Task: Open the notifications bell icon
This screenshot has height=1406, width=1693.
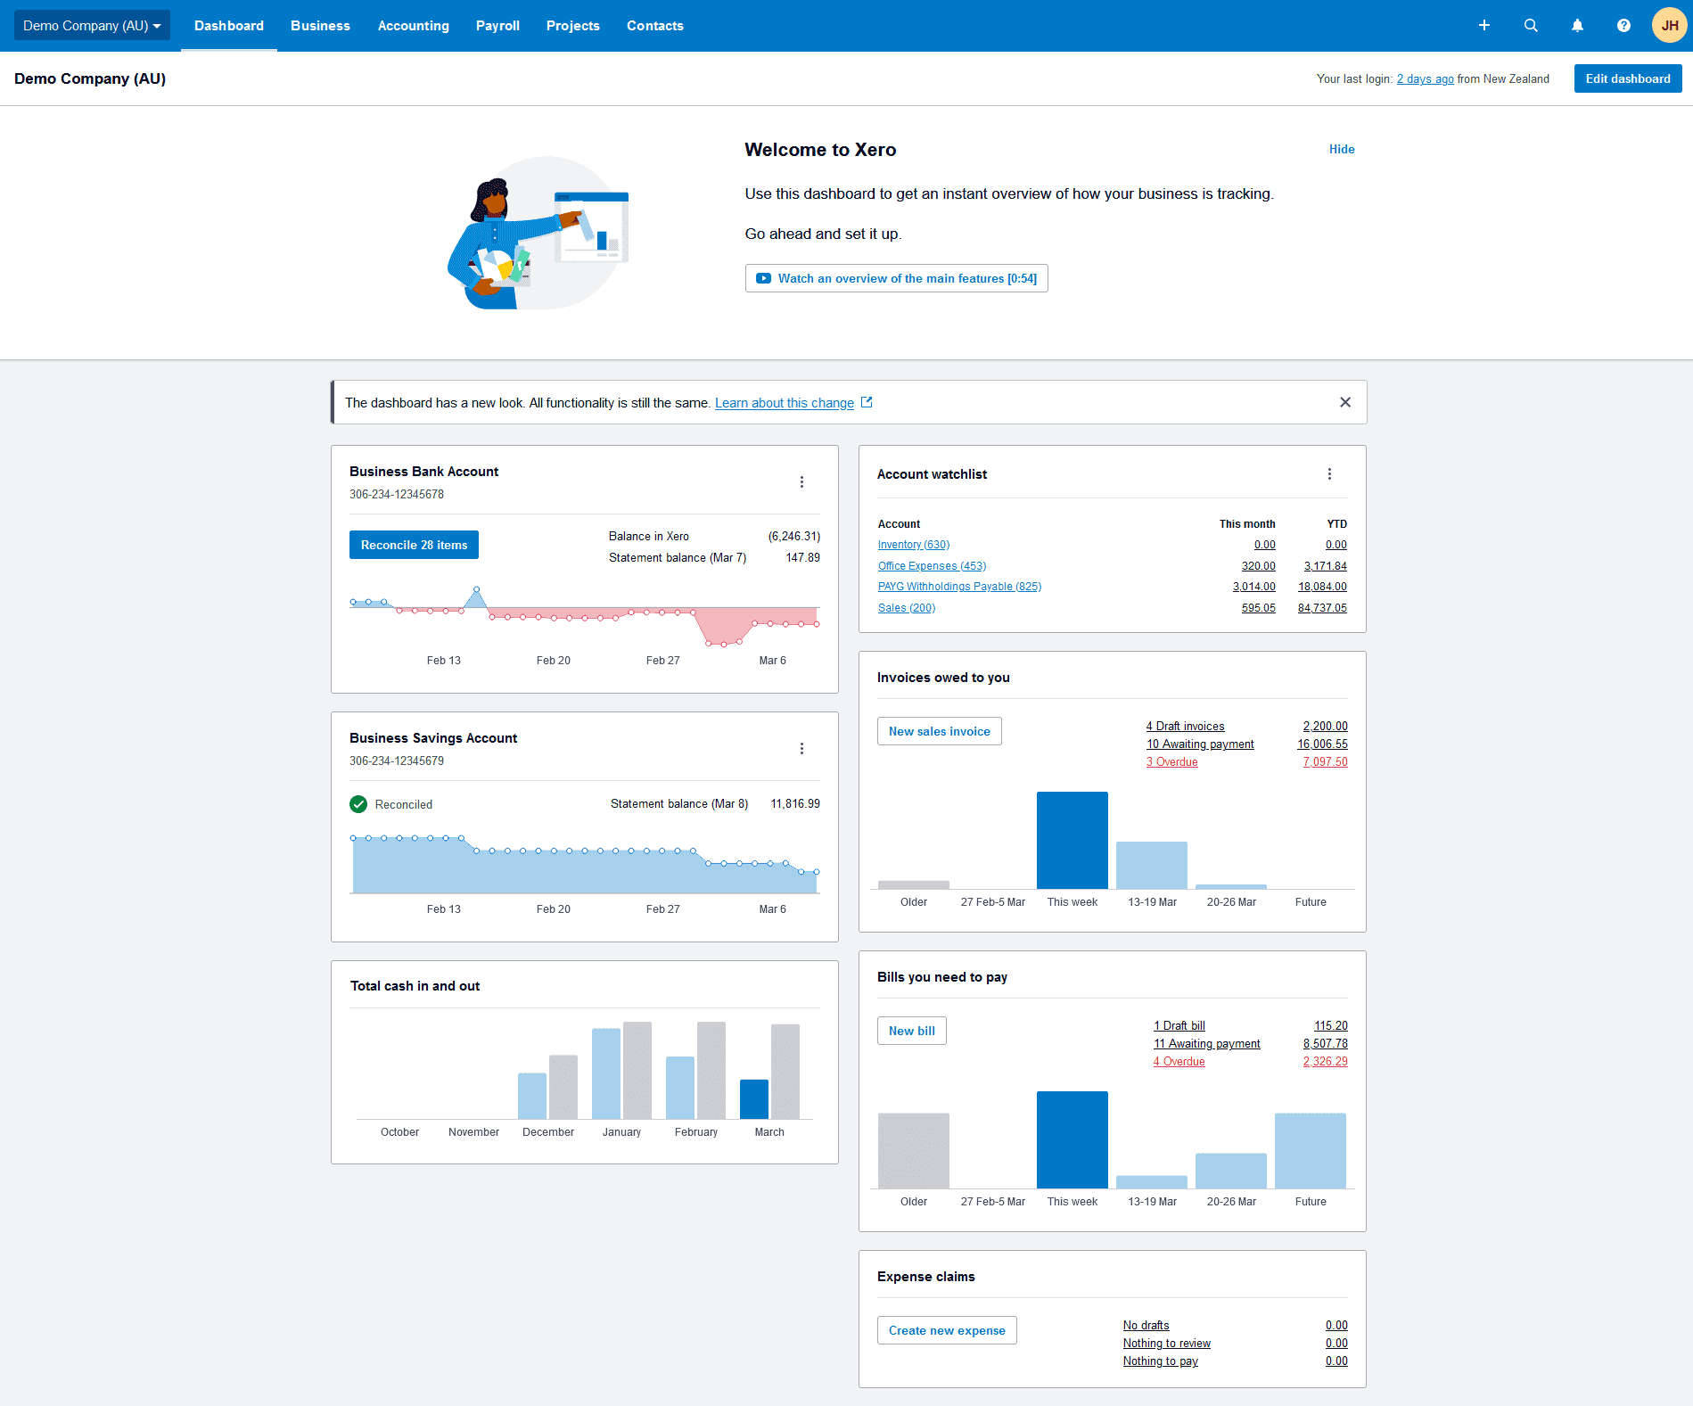Action: (x=1577, y=25)
